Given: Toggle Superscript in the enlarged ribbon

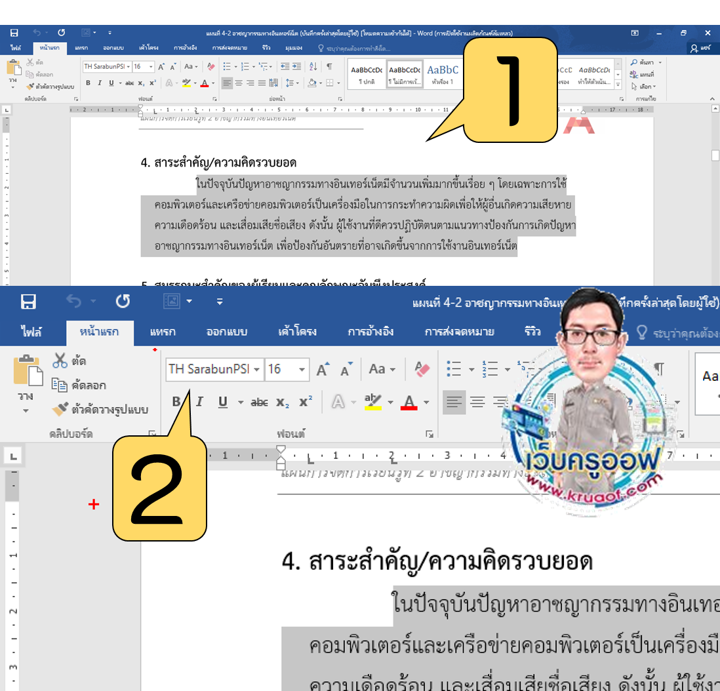Looking at the screenshot, I should (306, 402).
